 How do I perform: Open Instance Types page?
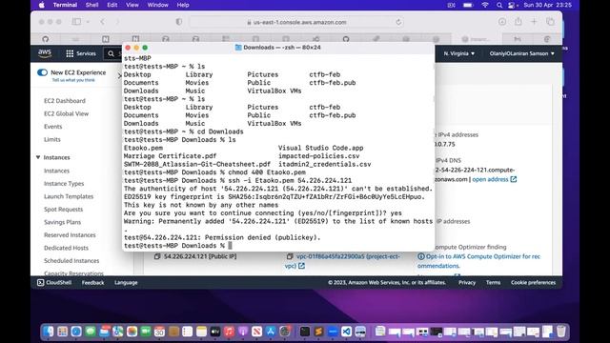(x=64, y=184)
